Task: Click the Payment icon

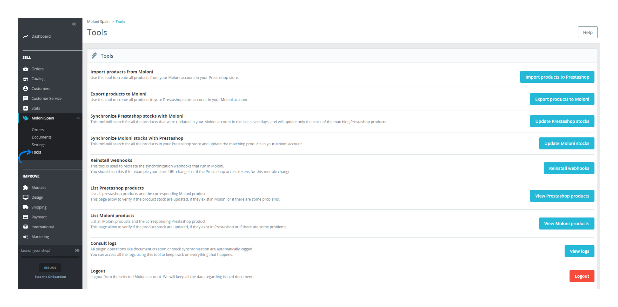Action: pos(26,217)
